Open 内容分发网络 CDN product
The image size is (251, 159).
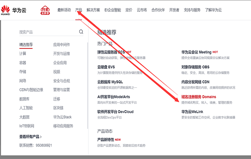point(195,82)
